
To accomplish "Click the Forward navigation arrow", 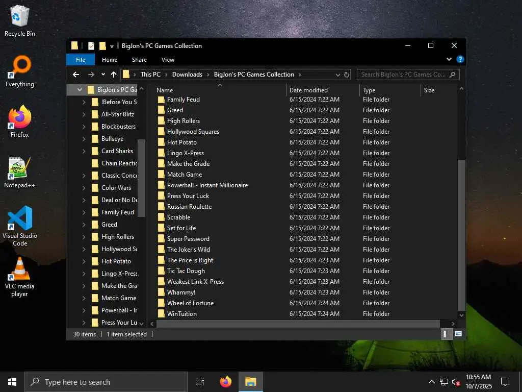I will point(91,75).
